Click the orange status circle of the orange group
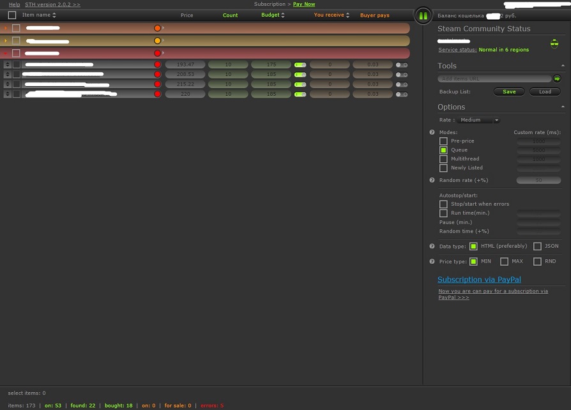This screenshot has height=410, width=571. [157, 28]
